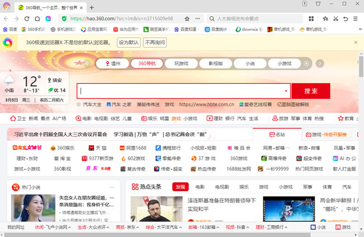Click the refresh icon beside 汽车大全 suggestions
Screen dimensions: 364x237
tap(79, 105)
